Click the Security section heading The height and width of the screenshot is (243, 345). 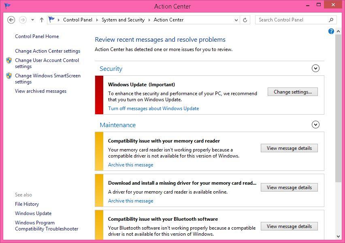[x=111, y=69]
